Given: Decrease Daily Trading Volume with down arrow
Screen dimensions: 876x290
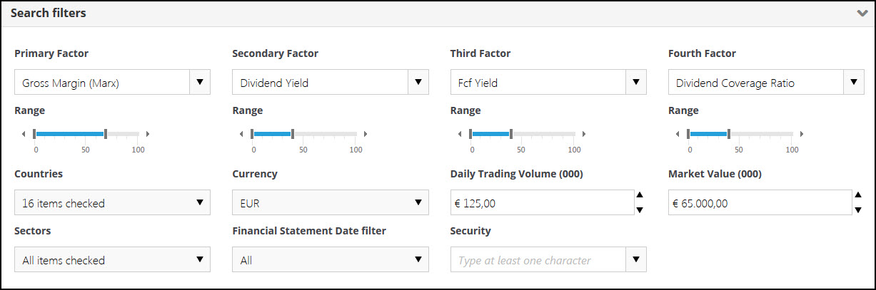Looking at the screenshot, I should [x=640, y=209].
